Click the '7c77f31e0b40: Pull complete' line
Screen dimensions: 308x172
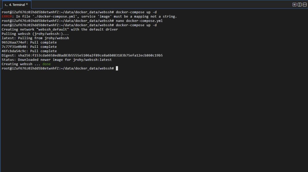[x=29, y=47]
